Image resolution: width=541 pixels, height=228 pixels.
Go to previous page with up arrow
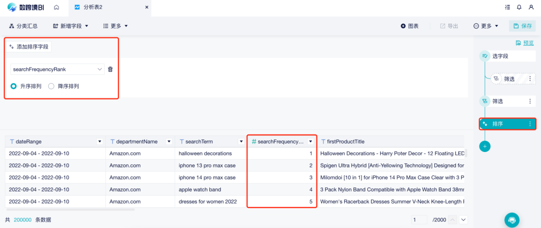(453, 219)
